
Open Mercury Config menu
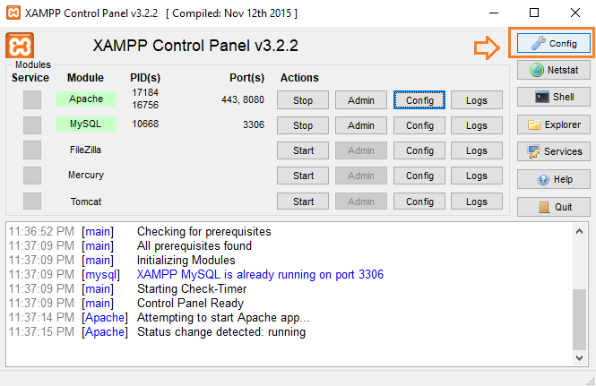pos(419,176)
